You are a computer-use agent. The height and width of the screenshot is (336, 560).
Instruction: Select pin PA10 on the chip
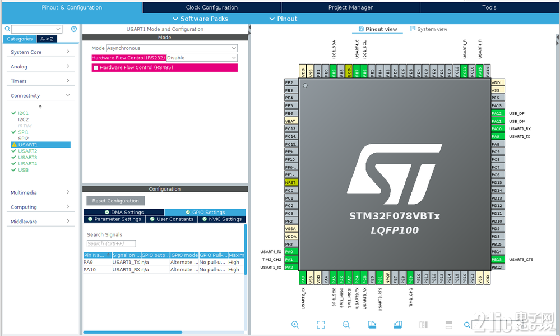pos(498,128)
